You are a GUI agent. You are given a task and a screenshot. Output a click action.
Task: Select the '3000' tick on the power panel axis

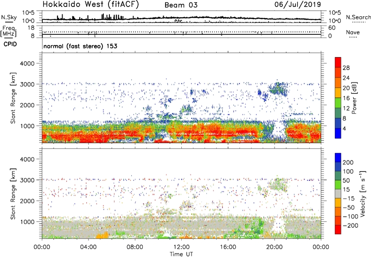click(27, 84)
